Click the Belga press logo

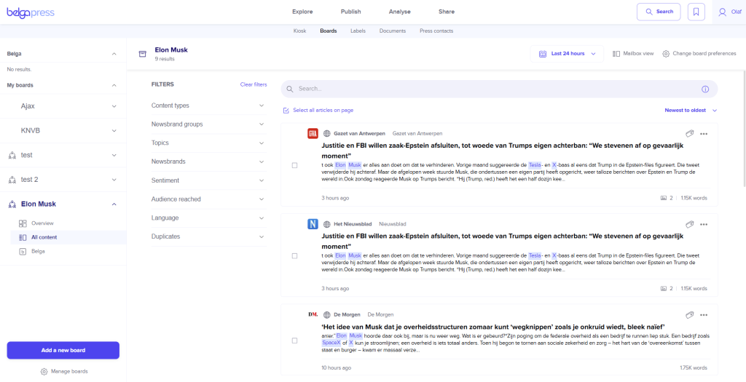(31, 12)
